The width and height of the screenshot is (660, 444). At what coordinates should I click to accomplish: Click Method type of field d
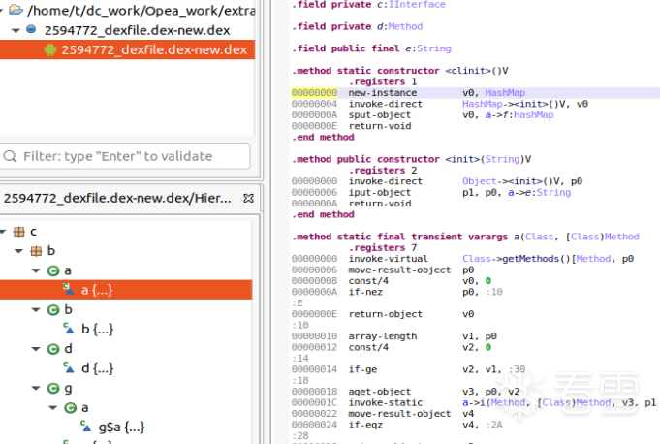(x=405, y=26)
